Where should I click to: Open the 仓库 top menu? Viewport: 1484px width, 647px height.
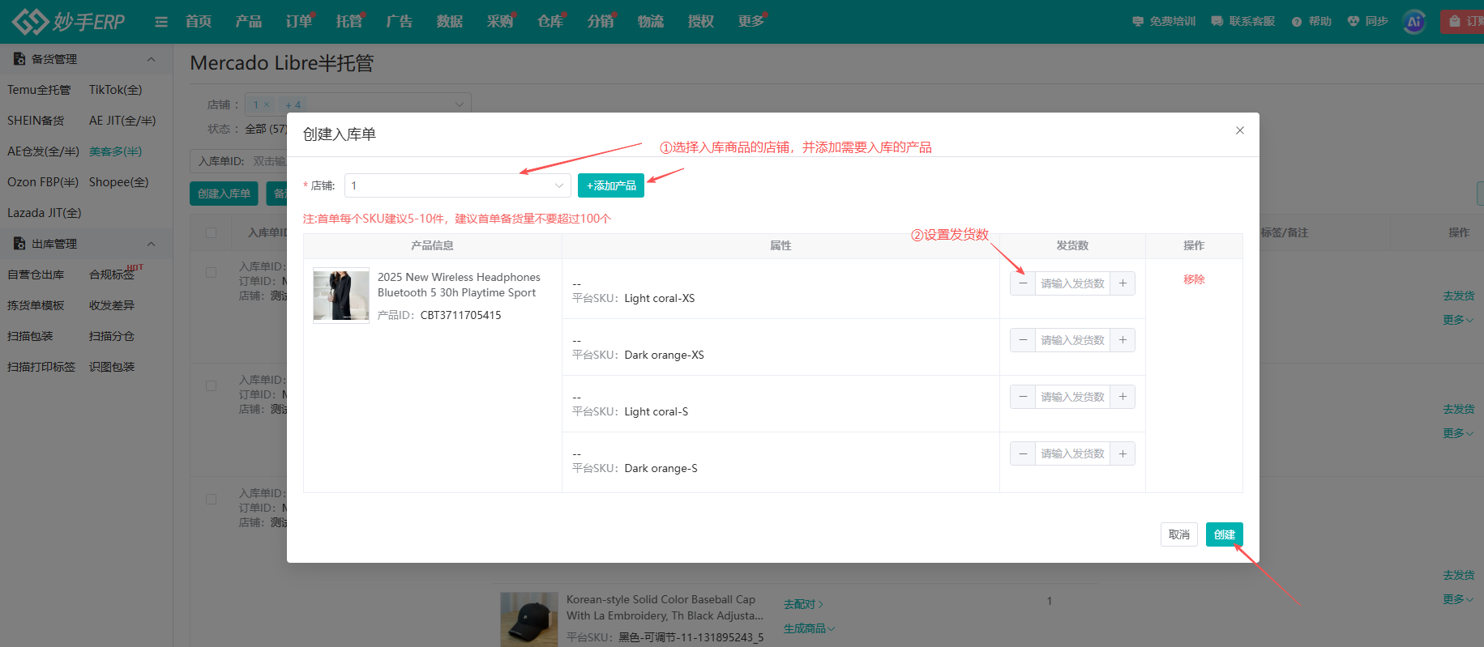coord(550,21)
